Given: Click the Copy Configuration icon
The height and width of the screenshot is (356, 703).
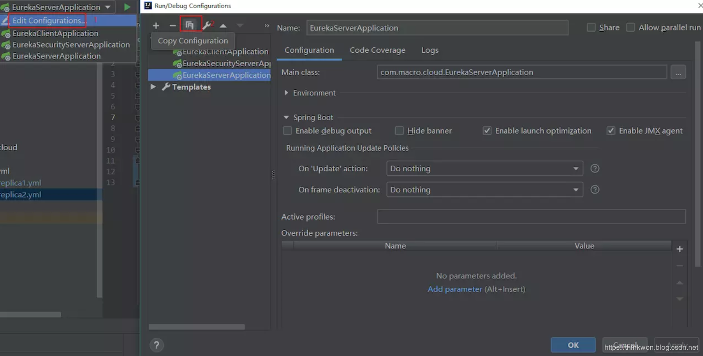Looking at the screenshot, I should tap(190, 25).
